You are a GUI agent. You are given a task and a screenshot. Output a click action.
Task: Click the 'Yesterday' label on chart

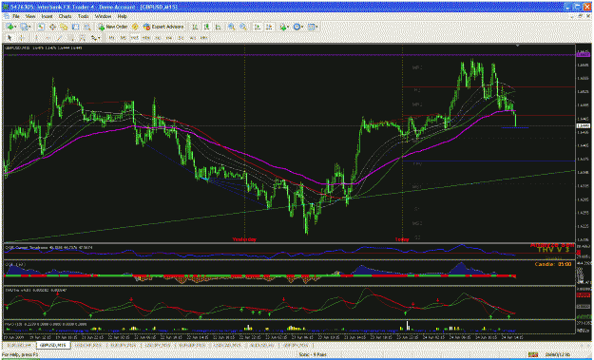[x=244, y=239]
